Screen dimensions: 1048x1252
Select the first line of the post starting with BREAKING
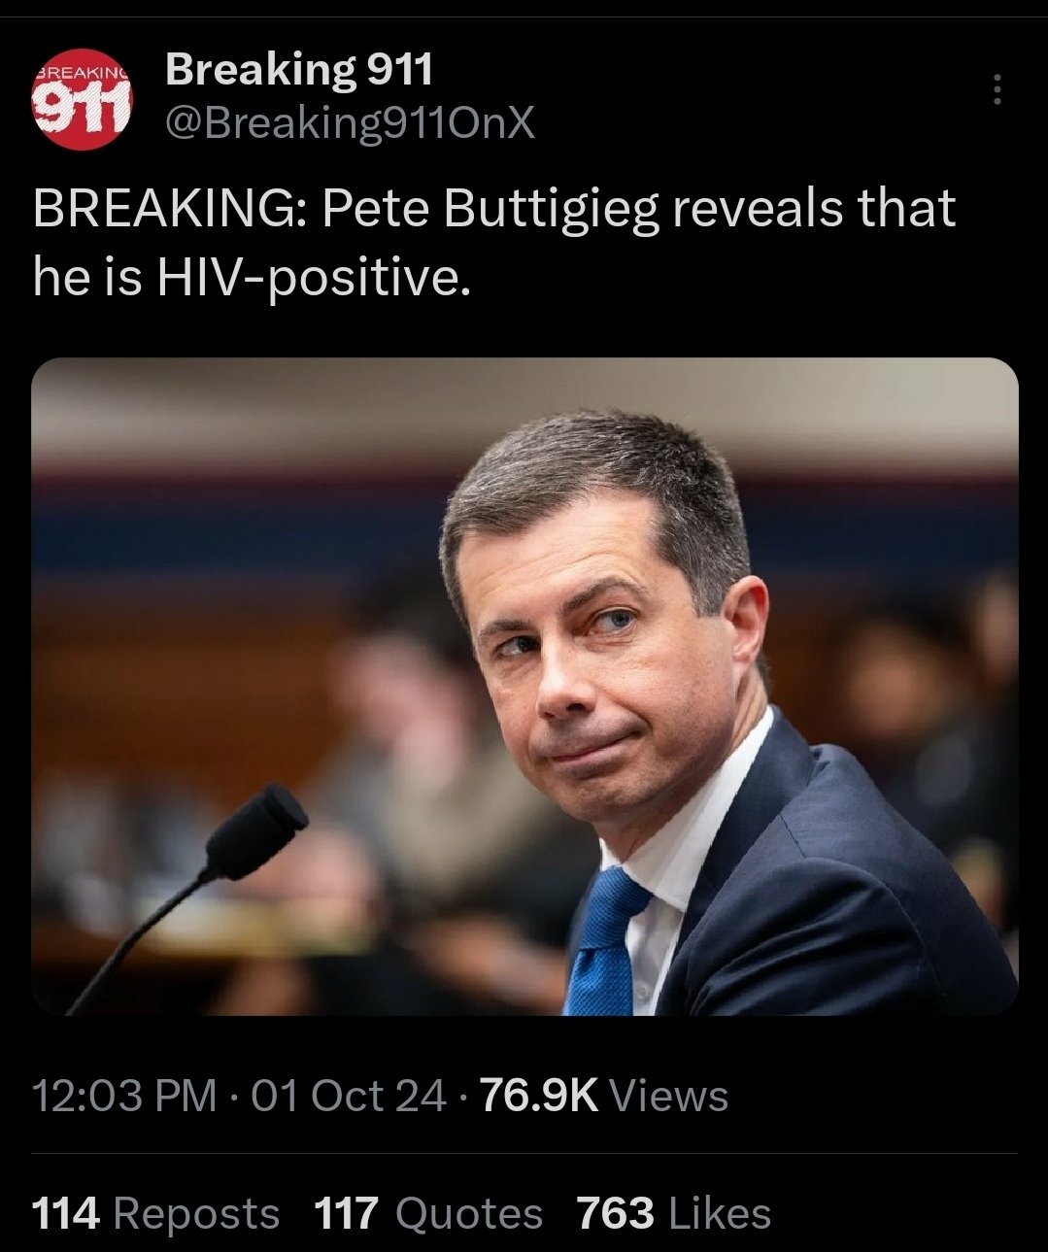pos(494,210)
